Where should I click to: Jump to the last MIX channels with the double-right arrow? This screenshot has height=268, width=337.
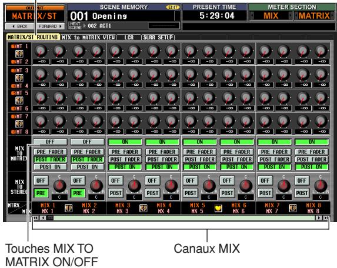pos(326,218)
